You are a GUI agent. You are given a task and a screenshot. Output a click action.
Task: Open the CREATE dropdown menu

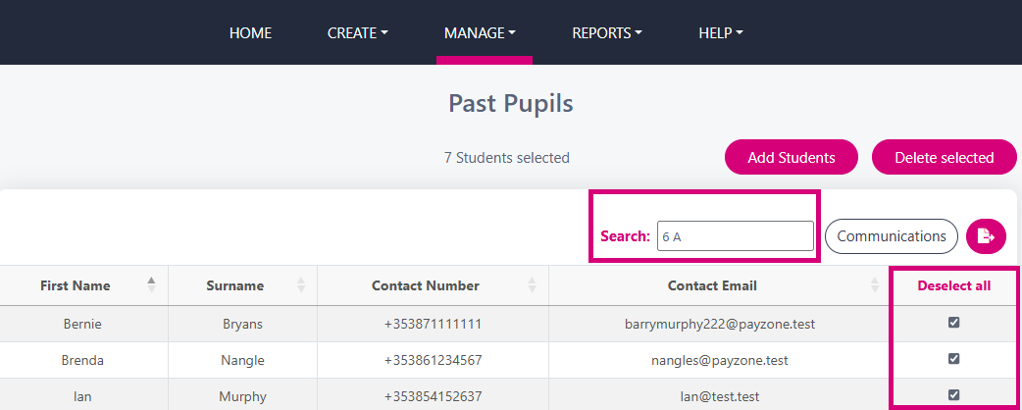click(358, 32)
